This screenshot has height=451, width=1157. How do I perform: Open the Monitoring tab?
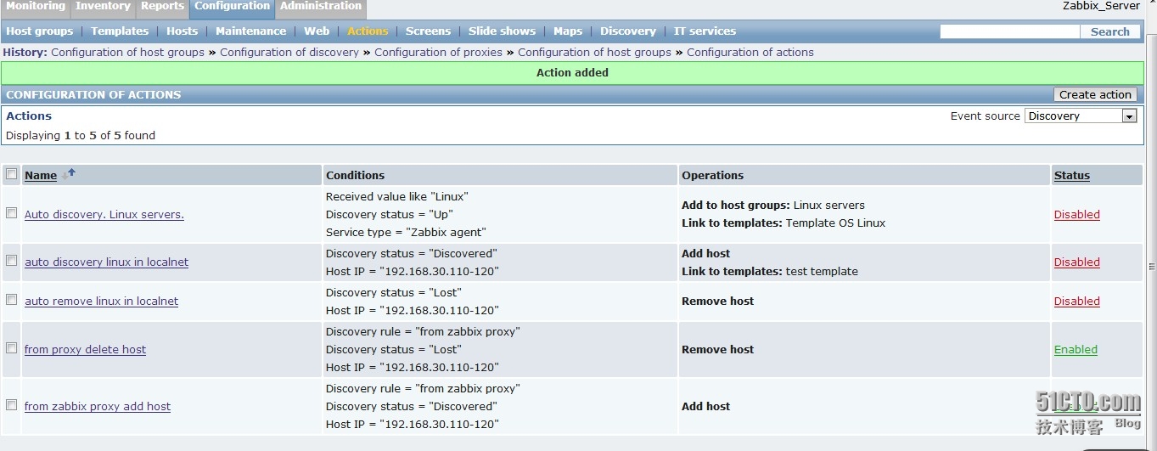(35, 6)
